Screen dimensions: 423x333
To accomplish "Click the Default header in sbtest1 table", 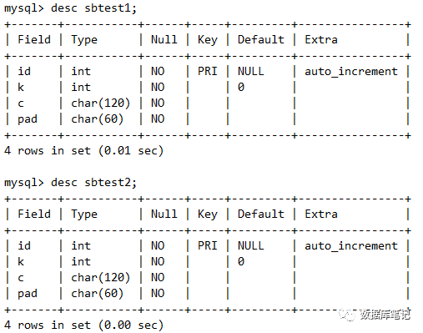I will click(261, 39).
